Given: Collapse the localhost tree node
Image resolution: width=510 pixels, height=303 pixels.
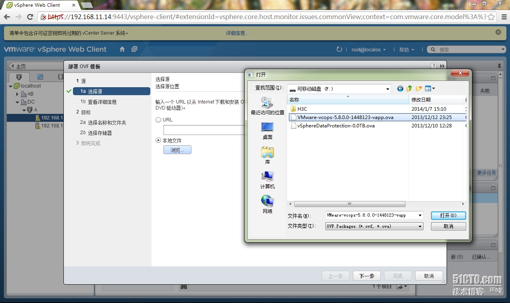Looking at the screenshot, I should click(x=11, y=86).
